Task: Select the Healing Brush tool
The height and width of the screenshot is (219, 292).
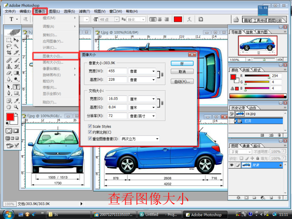Action: (x=9, y=60)
